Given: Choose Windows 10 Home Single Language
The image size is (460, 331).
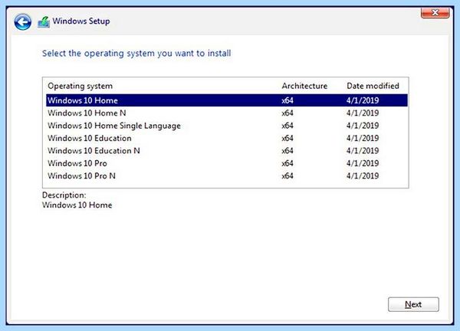Looking at the screenshot, I should pyautogui.click(x=227, y=126).
